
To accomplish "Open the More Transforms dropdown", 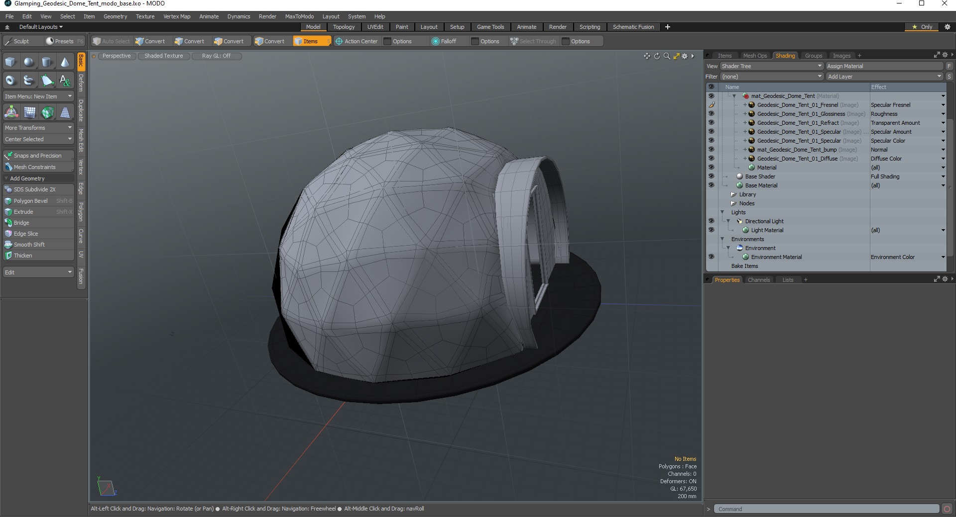I will tap(38, 128).
